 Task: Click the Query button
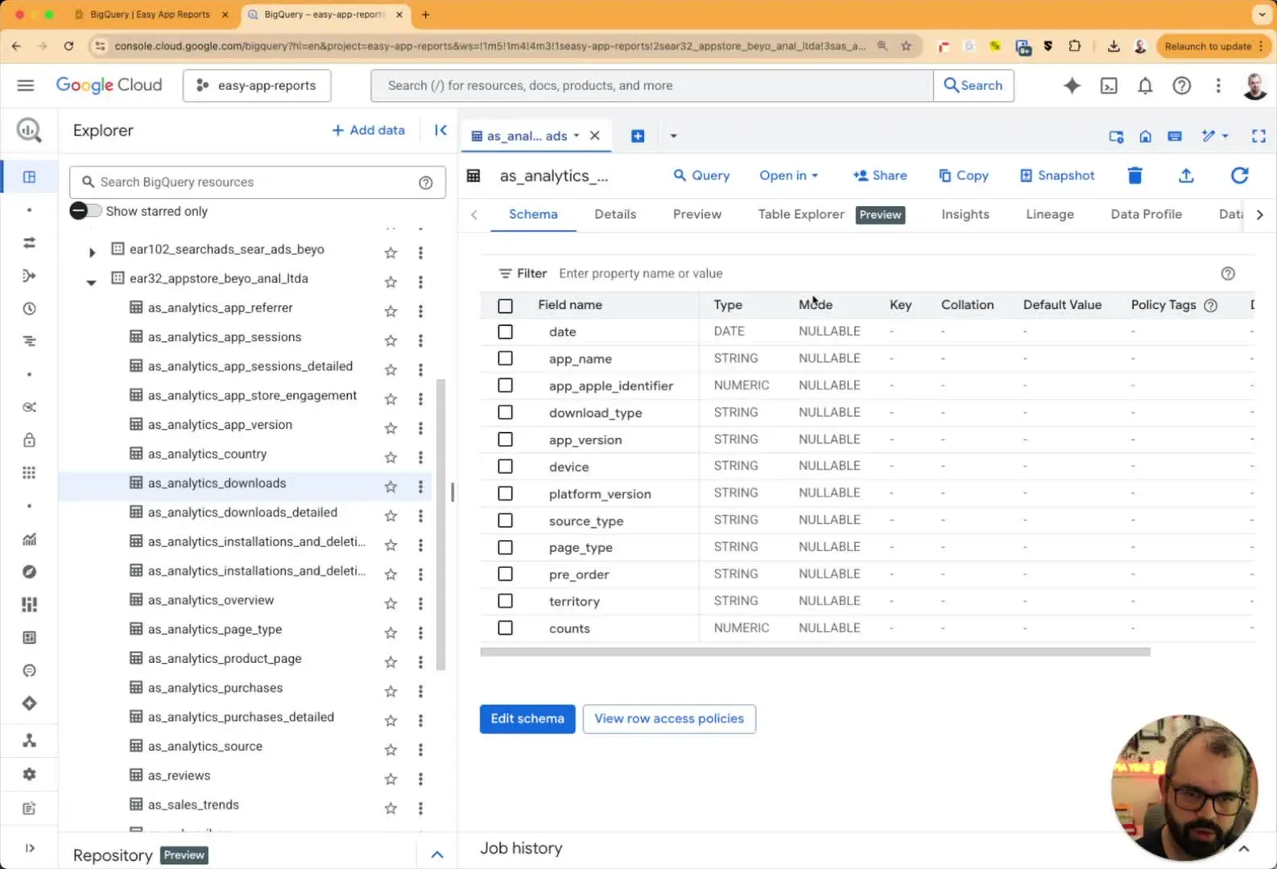701,175
